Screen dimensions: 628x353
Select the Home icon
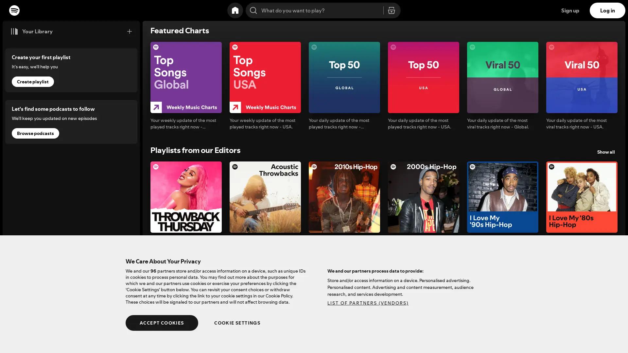tap(235, 10)
